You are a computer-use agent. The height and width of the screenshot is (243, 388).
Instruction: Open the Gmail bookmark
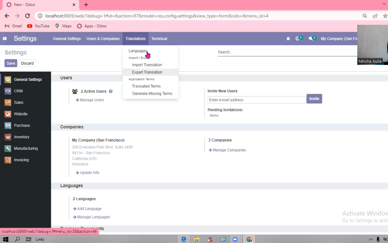tap(13, 26)
